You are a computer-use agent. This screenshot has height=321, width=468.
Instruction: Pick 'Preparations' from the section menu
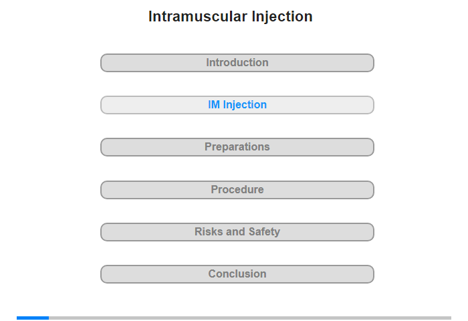coord(237,147)
